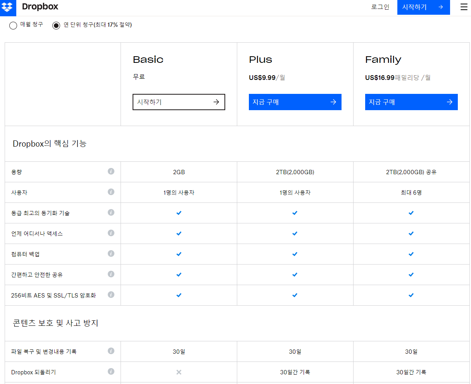The height and width of the screenshot is (384, 471).
Task: Click info icon for 파일 복구 및 변경내용 기록
Action: point(111,351)
